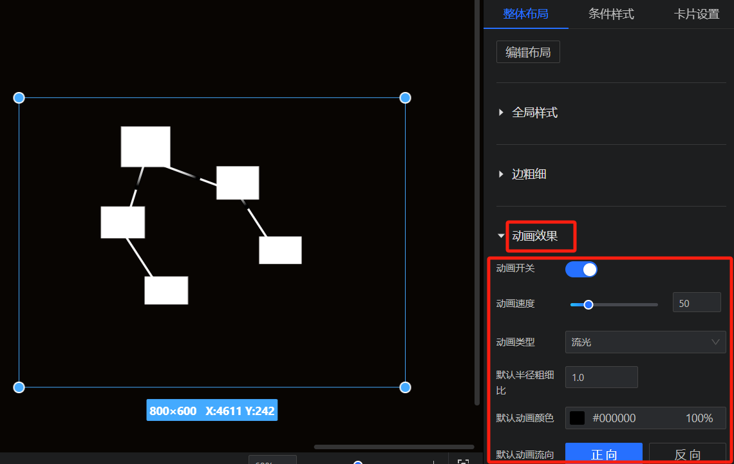Expand the 全局样式 section
Screen dimensions: 734x464
pyautogui.click(x=534, y=113)
